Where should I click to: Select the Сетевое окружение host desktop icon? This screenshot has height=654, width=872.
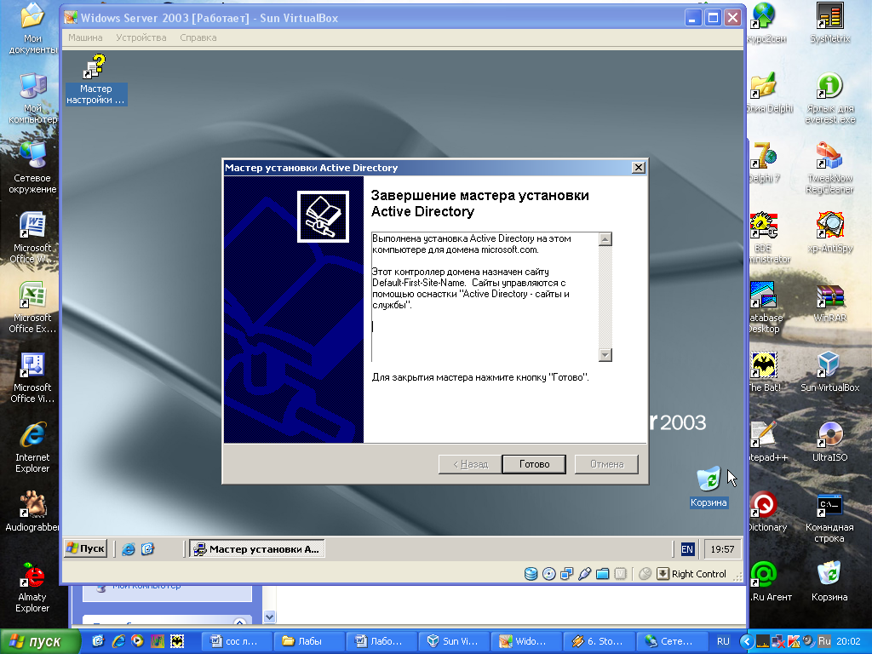pos(32,168)
